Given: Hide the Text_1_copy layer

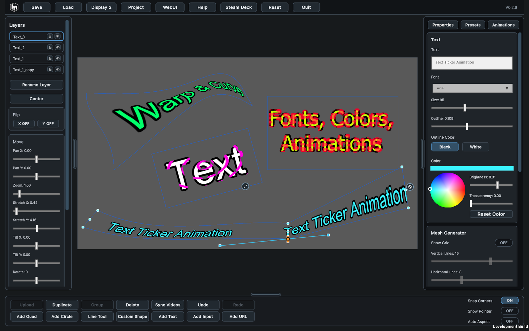Looking at the screenshot, I should pyautogui.click(x=58, y=69).
